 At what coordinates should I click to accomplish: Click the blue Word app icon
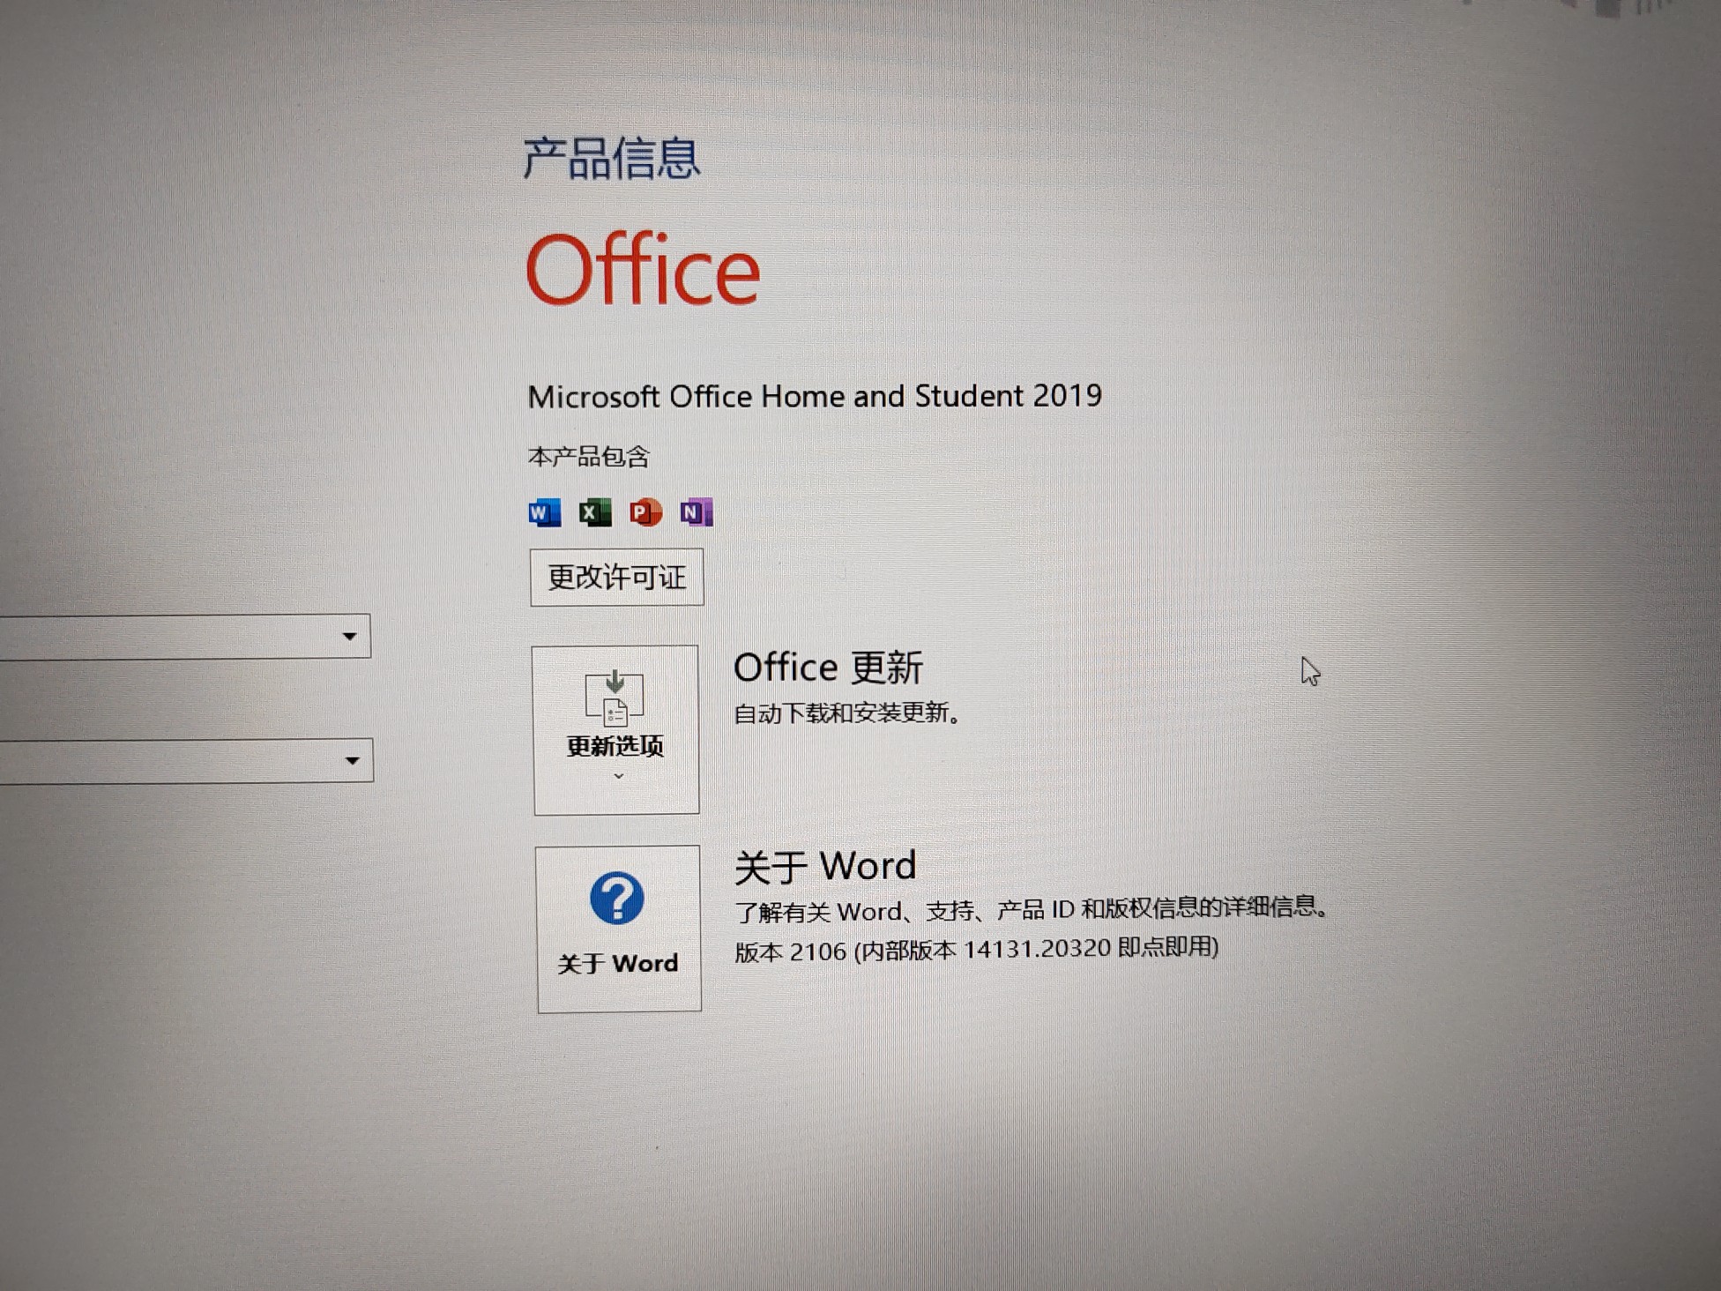point(544,512)
